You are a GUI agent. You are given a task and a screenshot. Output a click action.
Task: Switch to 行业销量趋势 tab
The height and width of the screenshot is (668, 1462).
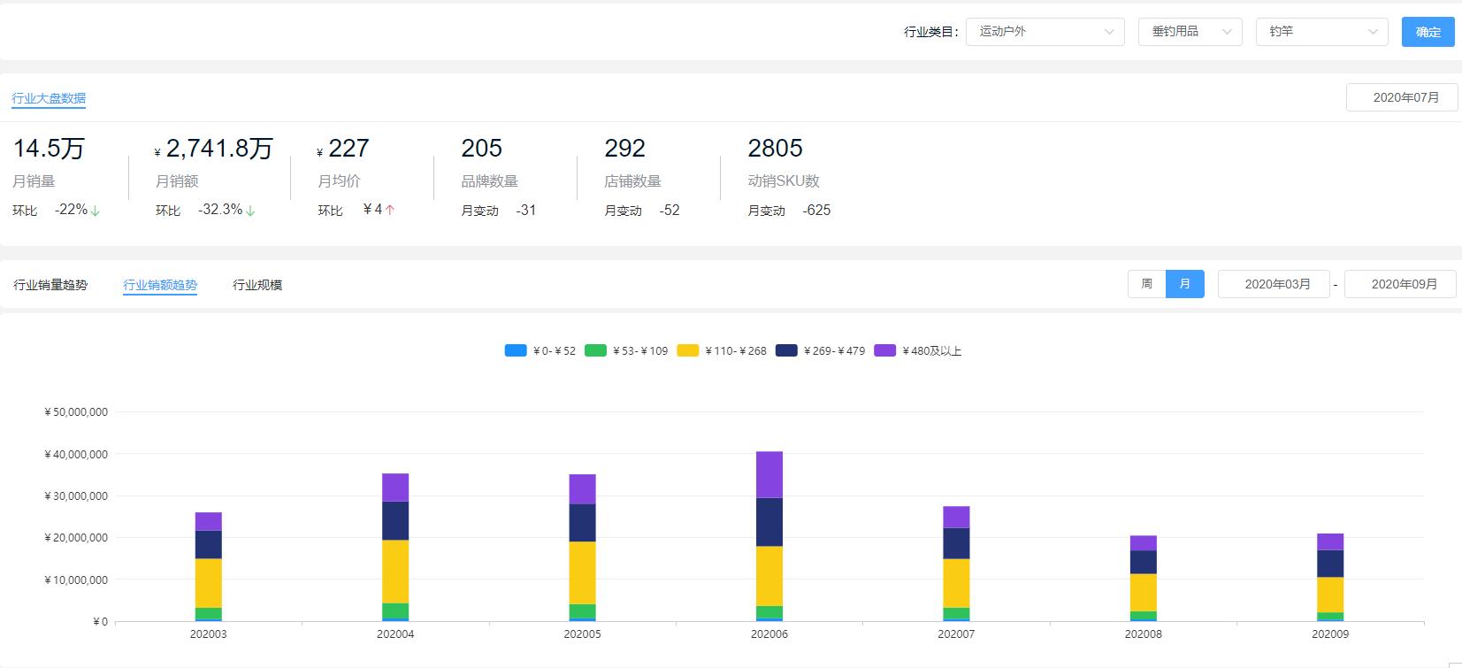[50, 285]
